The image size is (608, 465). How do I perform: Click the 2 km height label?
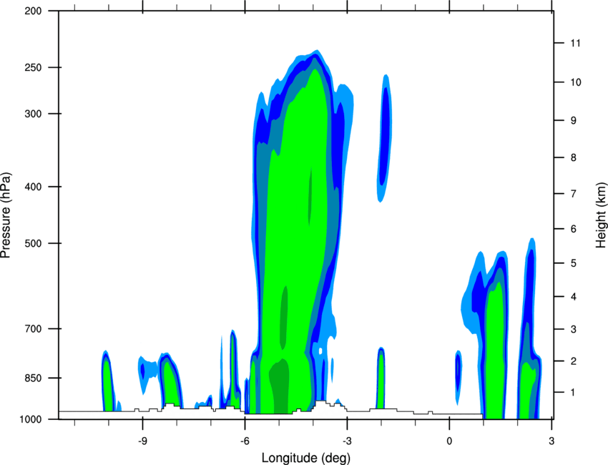pos(574,361)
